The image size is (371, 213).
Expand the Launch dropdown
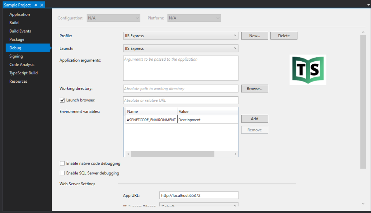coord(180,48)
